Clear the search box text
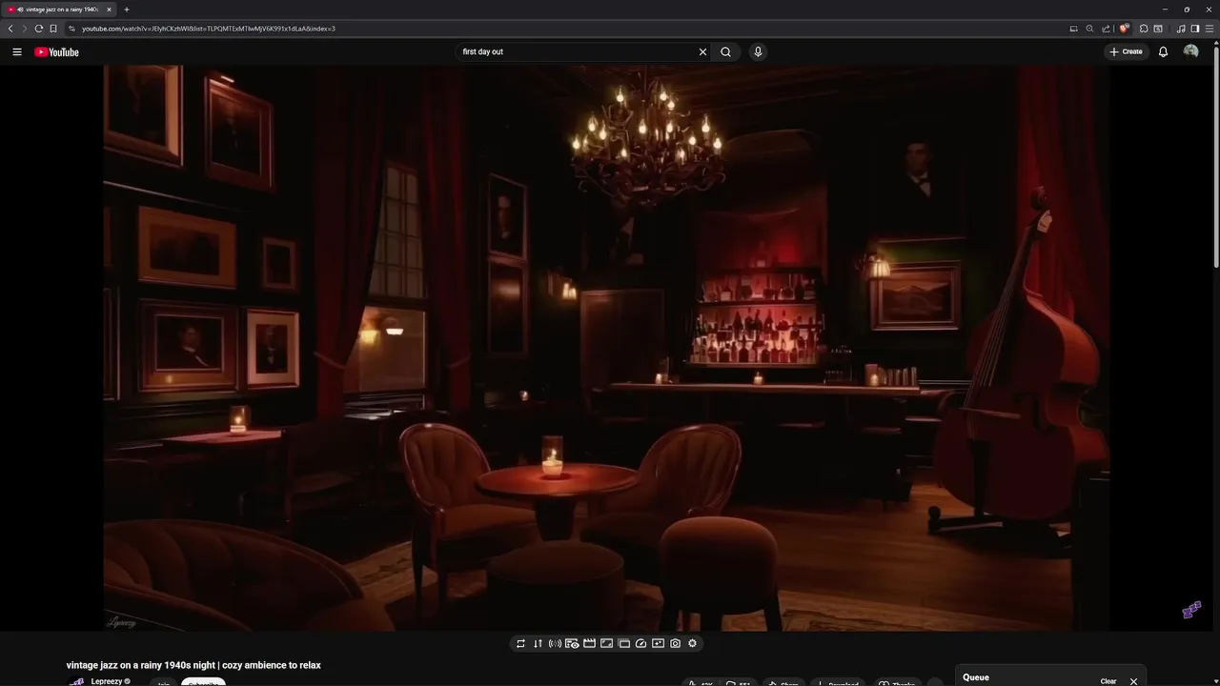The width and height of the screenshot is (1220, 686). coord(703,52)
